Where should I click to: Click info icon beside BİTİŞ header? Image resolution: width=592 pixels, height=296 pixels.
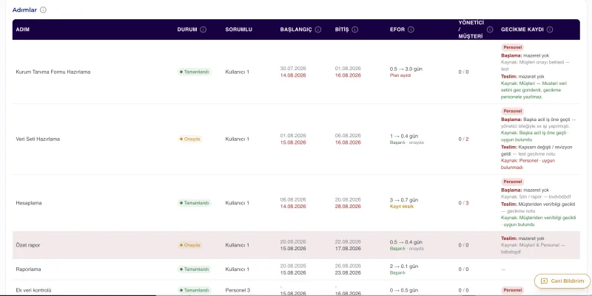[x=355, y=30]
